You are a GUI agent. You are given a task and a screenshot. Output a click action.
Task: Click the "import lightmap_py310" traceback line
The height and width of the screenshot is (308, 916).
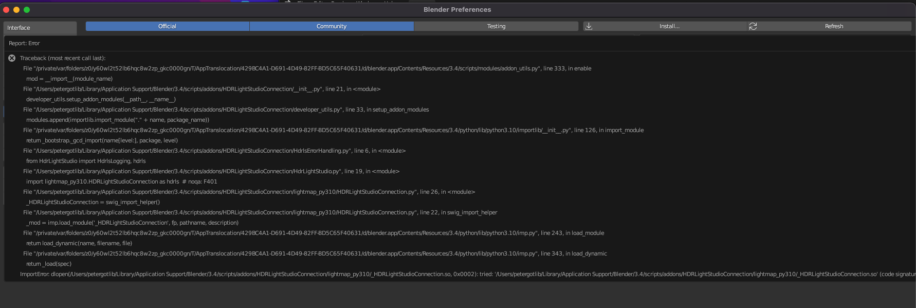(121, 182)
